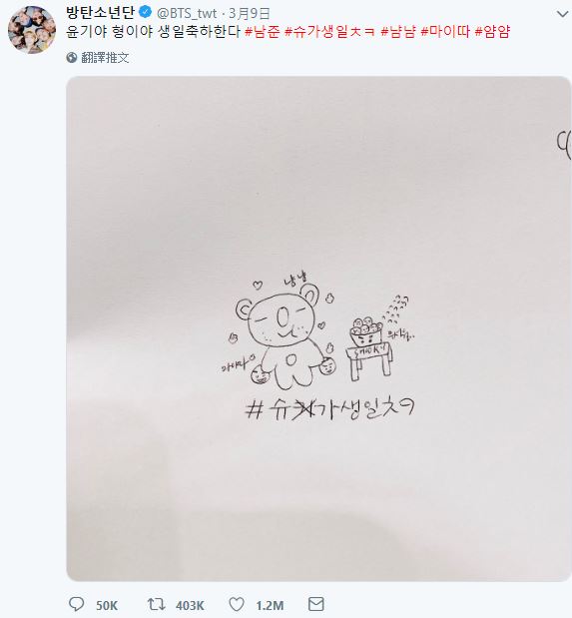View the 403K retweet count
The height and width of the screenshot is (618, 572).
pyautogui.click(x=190, y=605)
